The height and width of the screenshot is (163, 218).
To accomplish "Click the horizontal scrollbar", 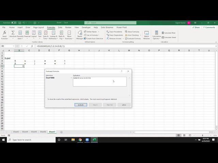I will pos(172,132).
